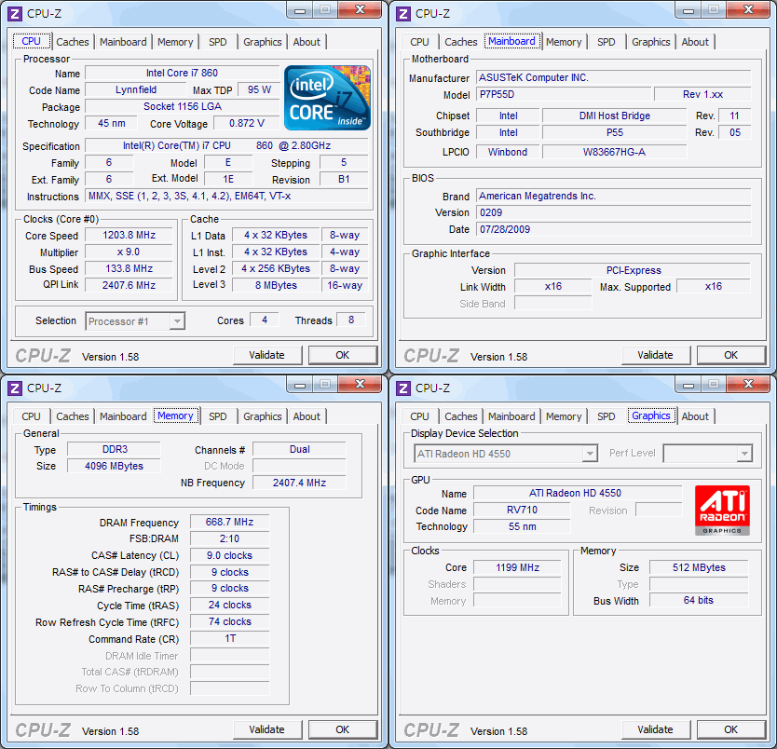Click the motherboard Model value "P7P55D"
The width and height of the screenshot is (777, 749).
(564, 95)
